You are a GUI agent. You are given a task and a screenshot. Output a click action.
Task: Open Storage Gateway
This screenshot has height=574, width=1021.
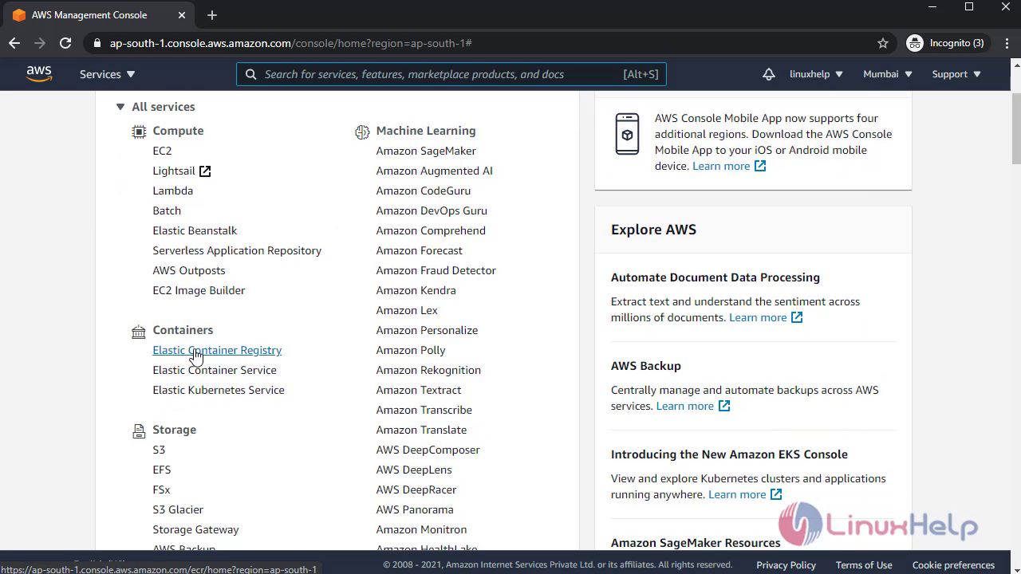(195, 529)
